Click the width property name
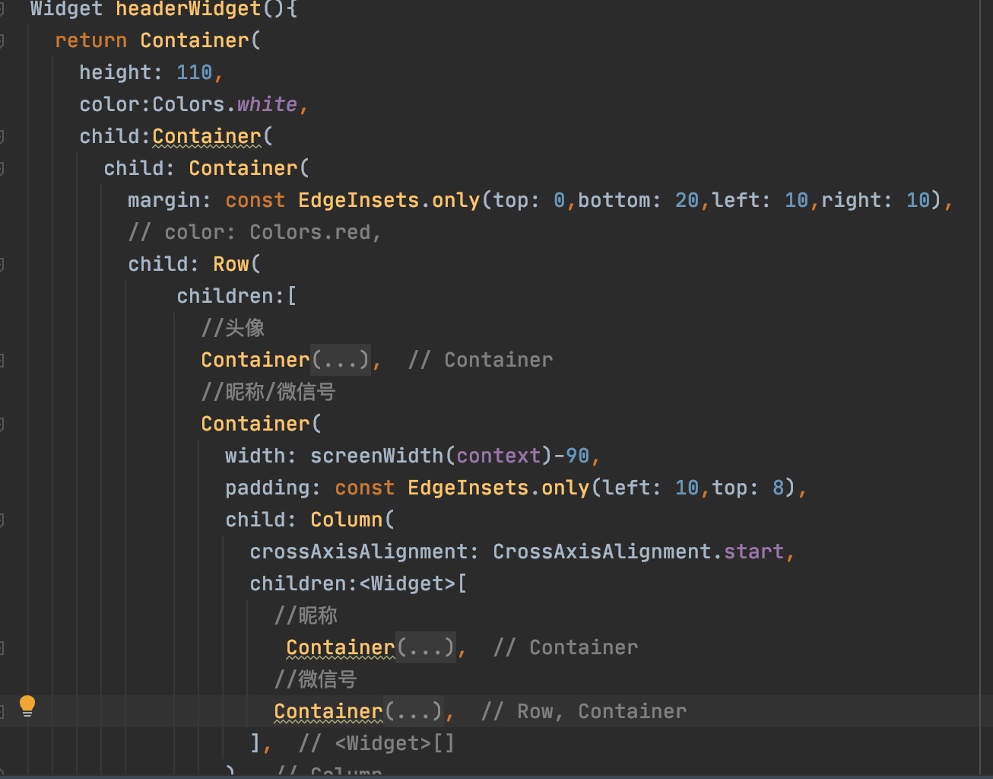 (x=255, y=456)
